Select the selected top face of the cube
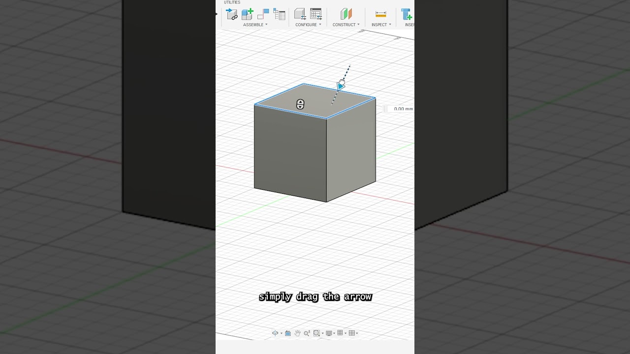The image size is (630, 354). pyautogui.click(x=315, y=101)
